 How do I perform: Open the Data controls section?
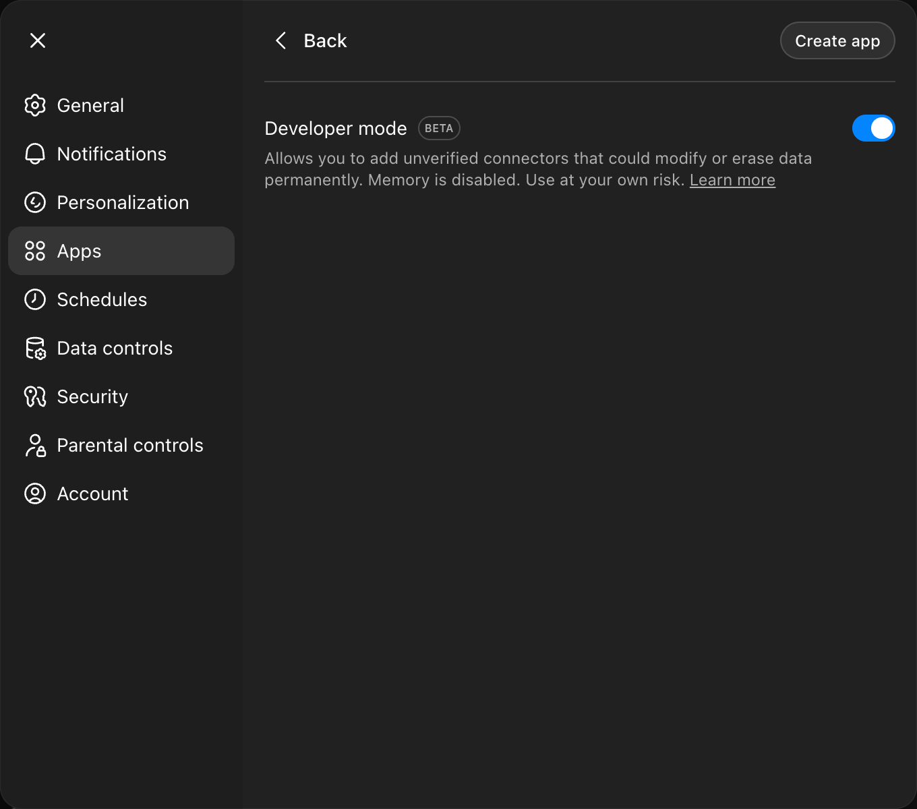114,348
